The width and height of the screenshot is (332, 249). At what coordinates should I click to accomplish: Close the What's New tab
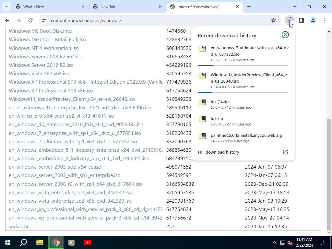tap(83, 6)
